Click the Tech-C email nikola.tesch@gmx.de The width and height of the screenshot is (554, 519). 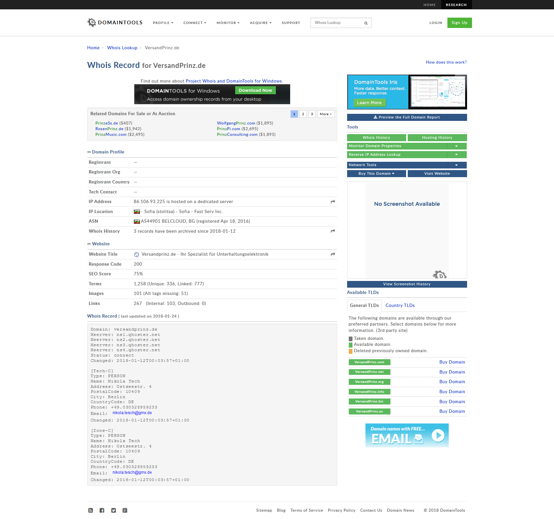pos(132,413)
